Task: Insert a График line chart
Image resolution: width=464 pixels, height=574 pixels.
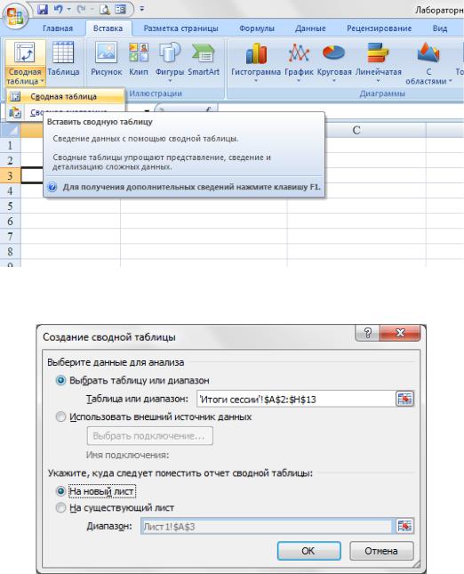Action: 299,61
